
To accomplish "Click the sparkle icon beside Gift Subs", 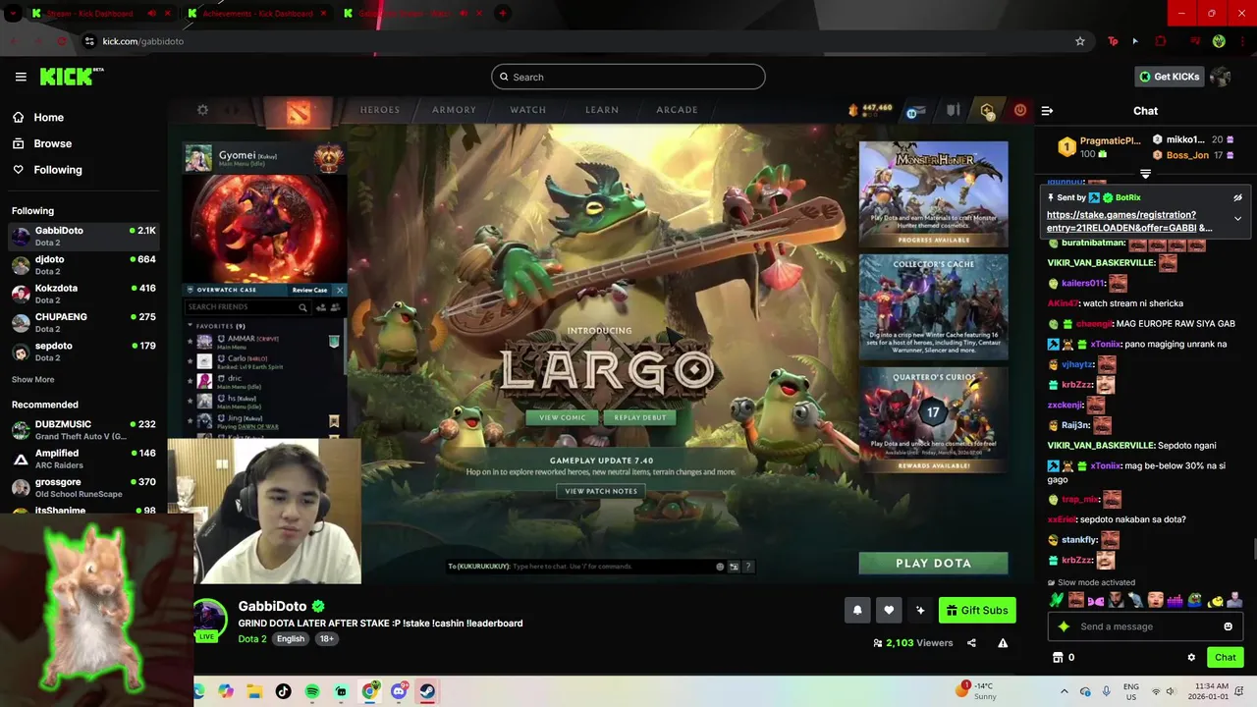I will [x=920, y=610].
